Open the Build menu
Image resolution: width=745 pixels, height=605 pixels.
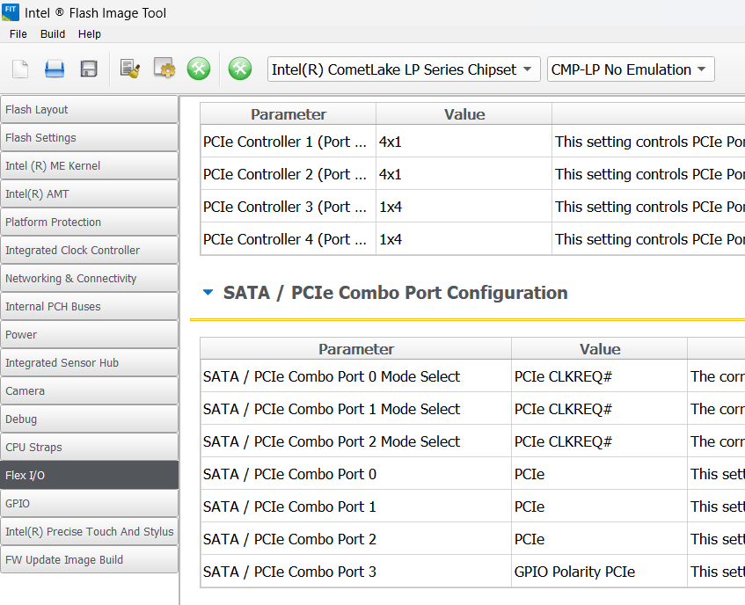coord(53,34)
